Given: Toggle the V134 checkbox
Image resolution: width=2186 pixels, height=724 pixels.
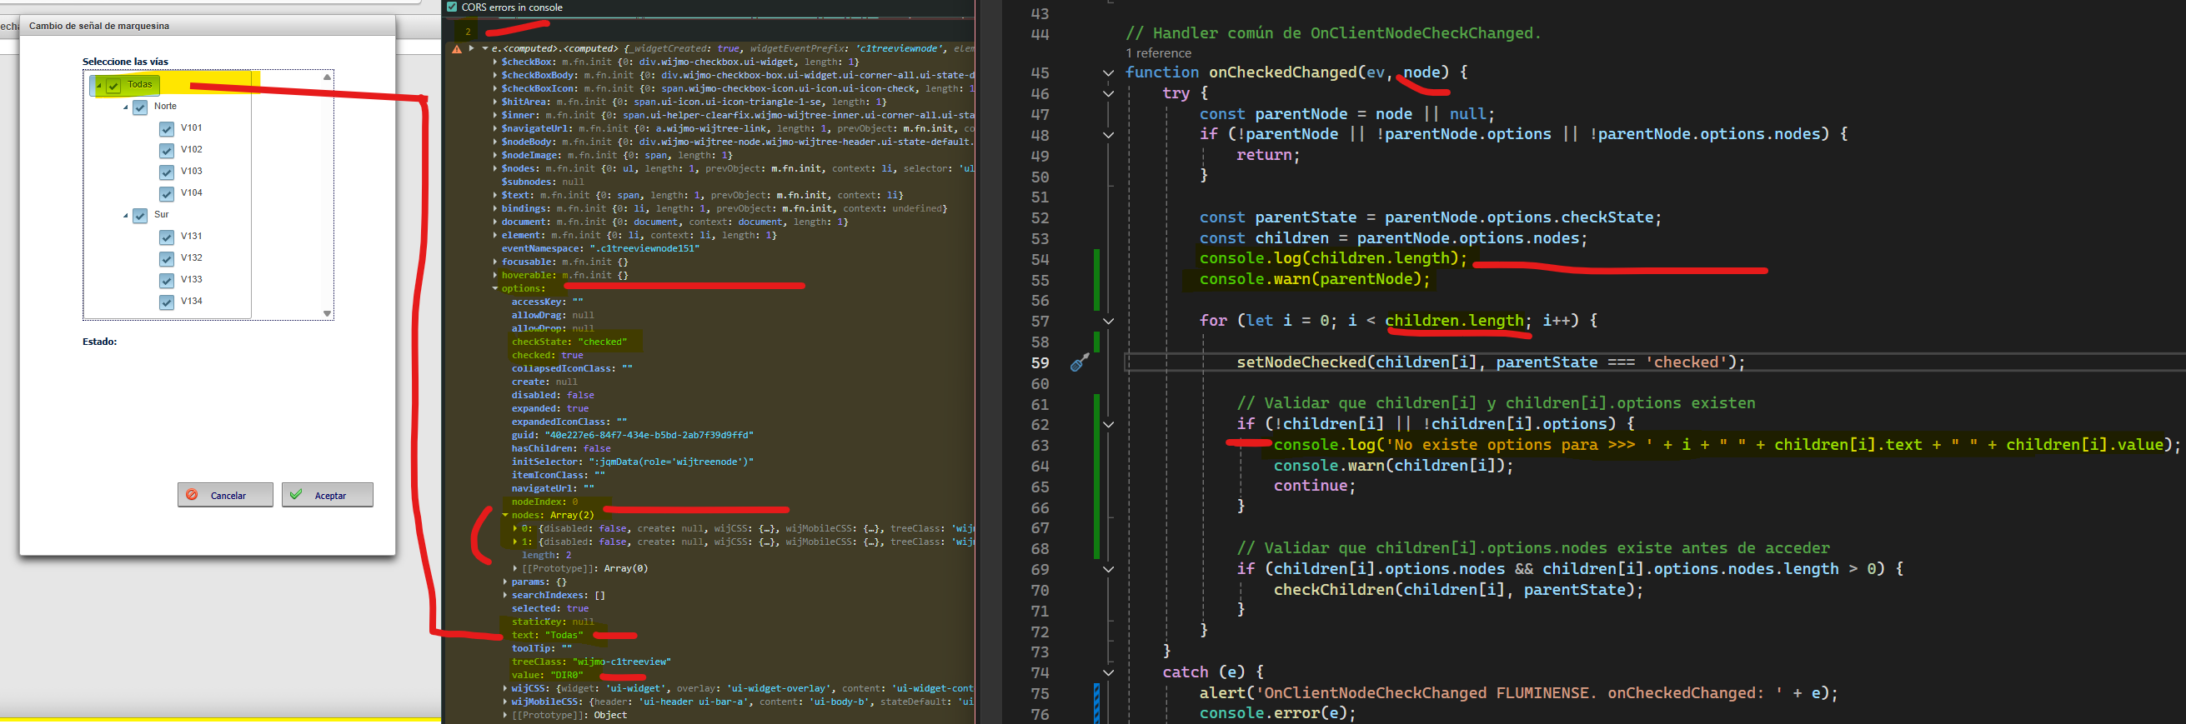Looking at the screenshot, I should pyautogui.click(x=167, y=302).
